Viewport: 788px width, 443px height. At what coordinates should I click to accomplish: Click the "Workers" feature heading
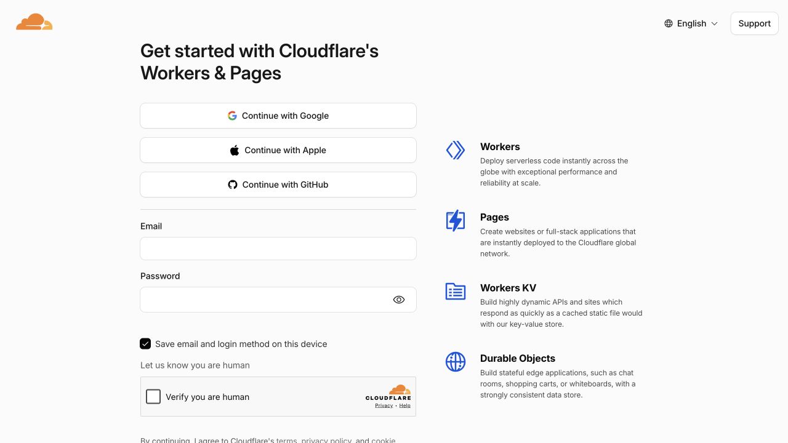[x=500, y=146]
